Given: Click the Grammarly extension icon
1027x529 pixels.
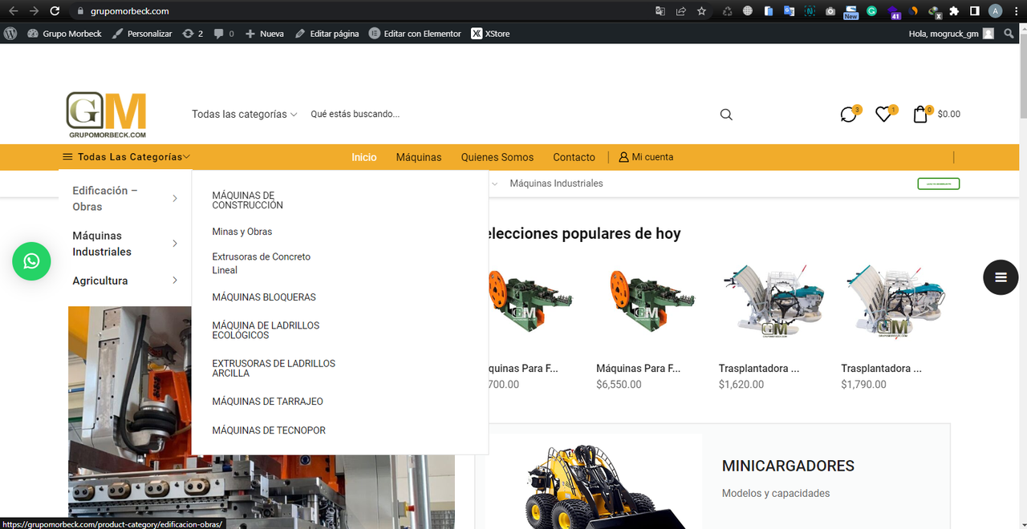Looking at the screenshot, I should 871,11.
